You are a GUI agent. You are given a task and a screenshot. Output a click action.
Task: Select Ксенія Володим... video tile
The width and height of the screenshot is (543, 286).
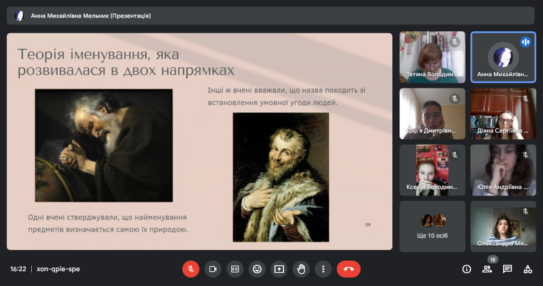(x=433, y=170)
